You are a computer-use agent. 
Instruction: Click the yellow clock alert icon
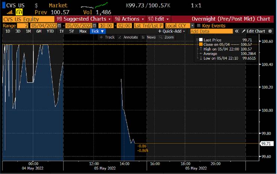tap(19, 12)
